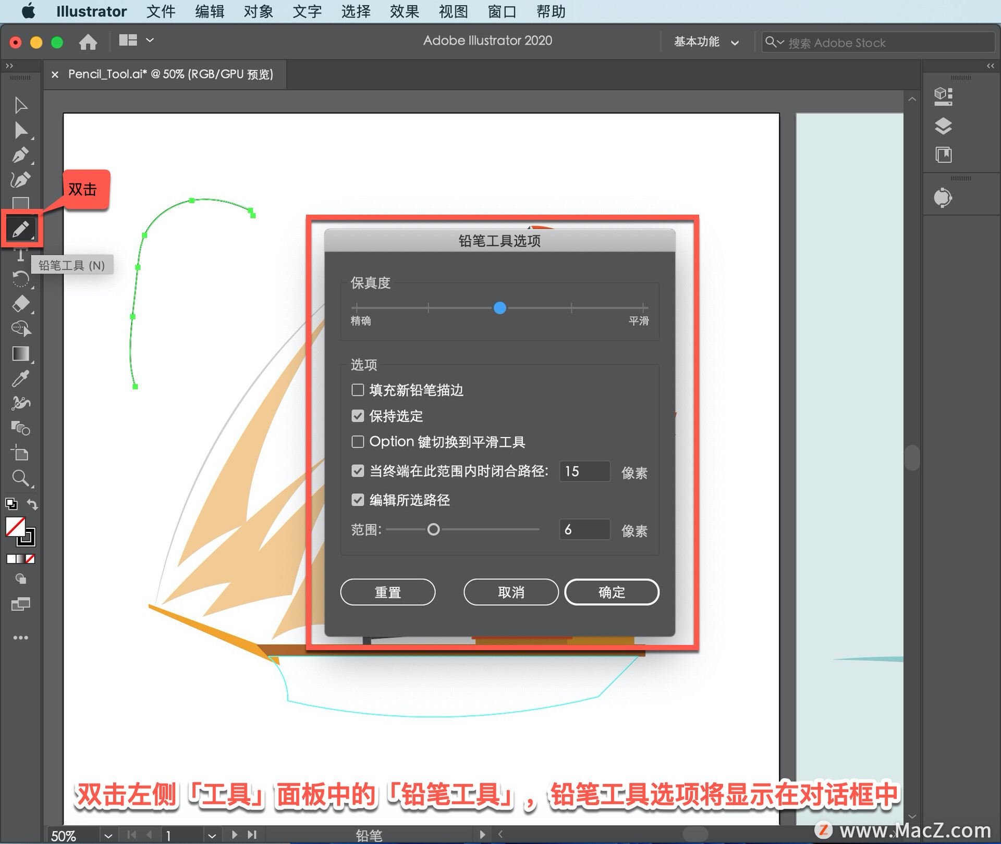
Task: Expand the arrange documents dropdown arrow
Action: [x=150, y=40]
